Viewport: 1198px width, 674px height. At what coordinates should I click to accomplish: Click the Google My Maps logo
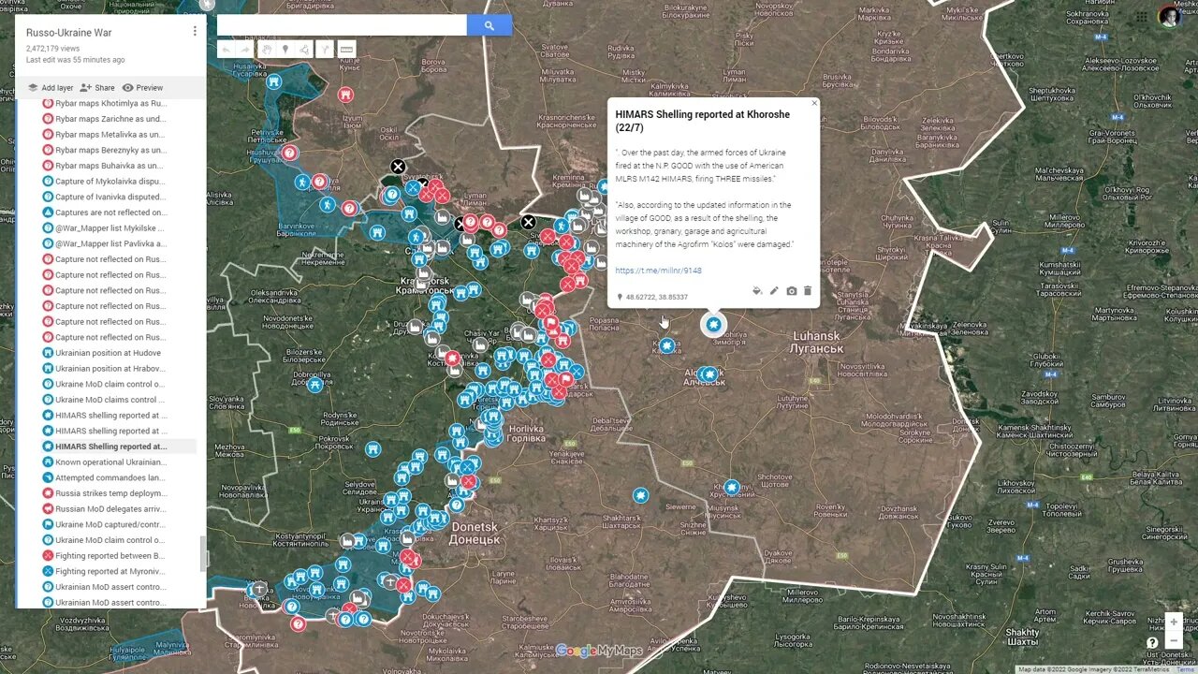pyautogui.click(x=599, y=651)
